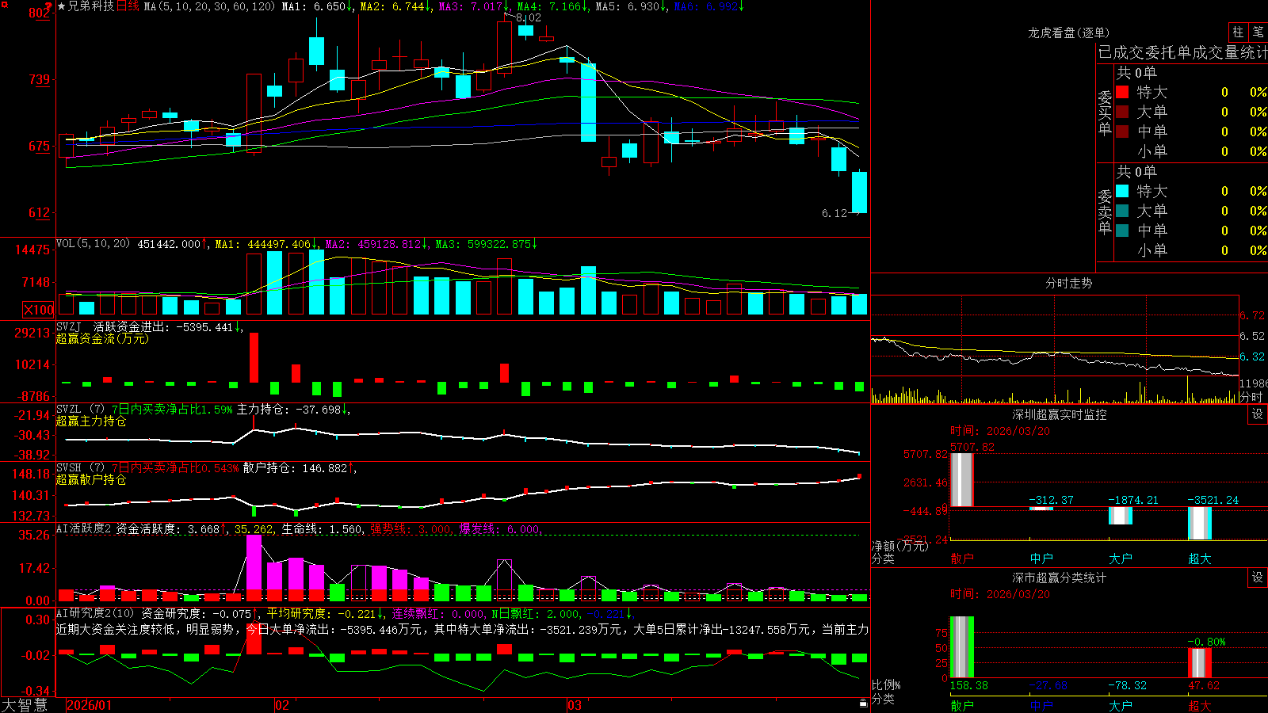Click the 47.62 超大 ratio bar
Viewport: 1268px width, 713px height.
click(1200, 663)
